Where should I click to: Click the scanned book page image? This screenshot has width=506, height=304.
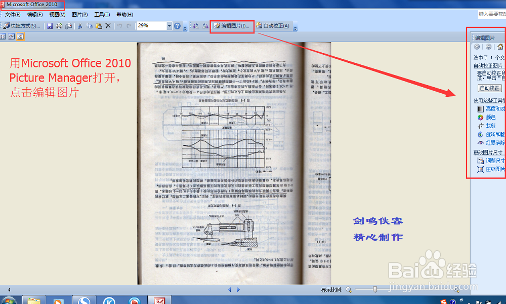tap(234, 164)
